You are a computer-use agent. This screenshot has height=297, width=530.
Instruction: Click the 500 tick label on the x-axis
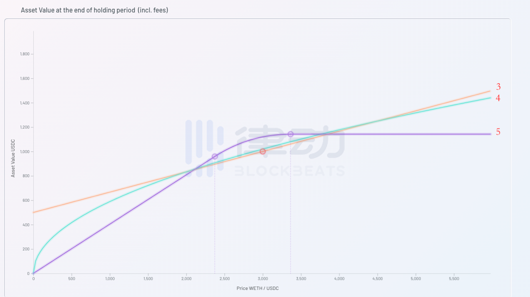[72, 279]
